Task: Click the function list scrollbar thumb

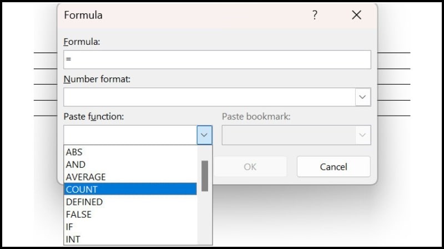Action: 204,176
